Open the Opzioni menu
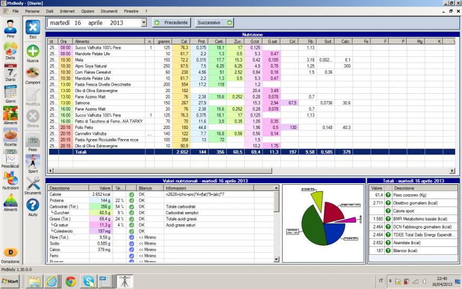The height and width of the screenshot is (289, 462). [x=87, y=11]
